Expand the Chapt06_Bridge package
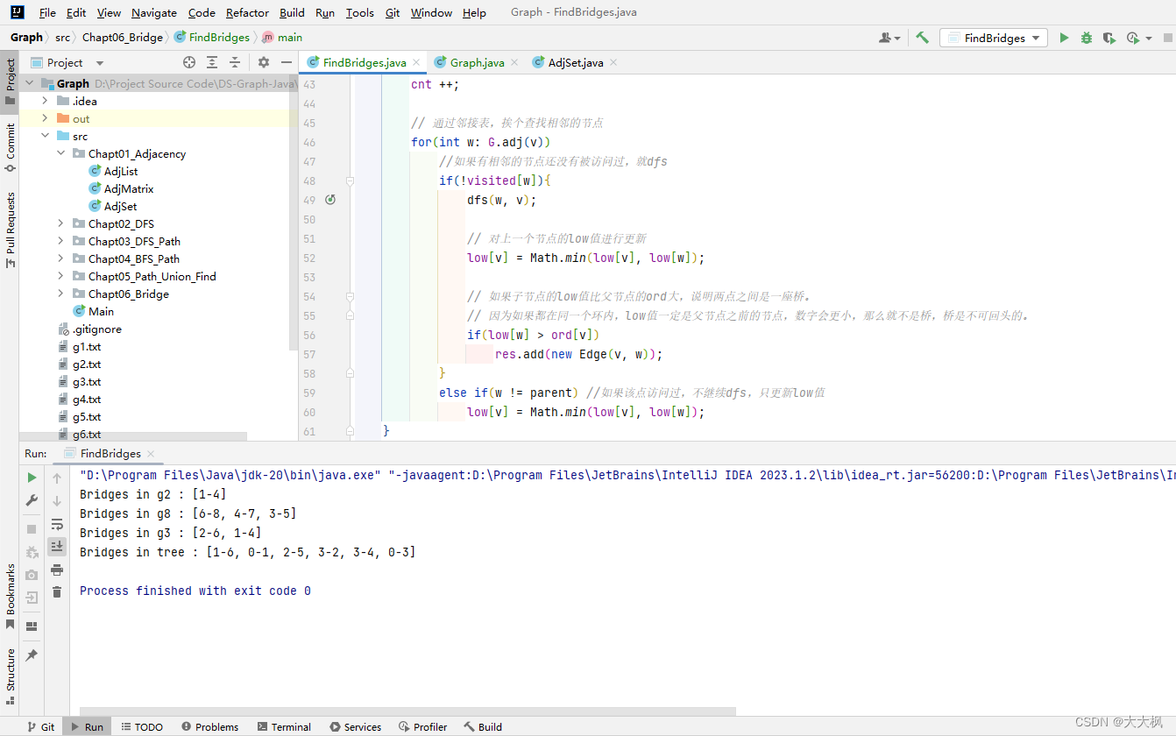The image size is (1176, 736). click(x=60, y=294)
